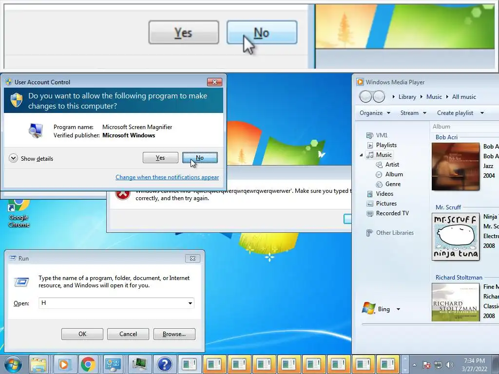
Task: Click the 'Jazz' genre text for Bob Acri
Action: coord(488,166)
